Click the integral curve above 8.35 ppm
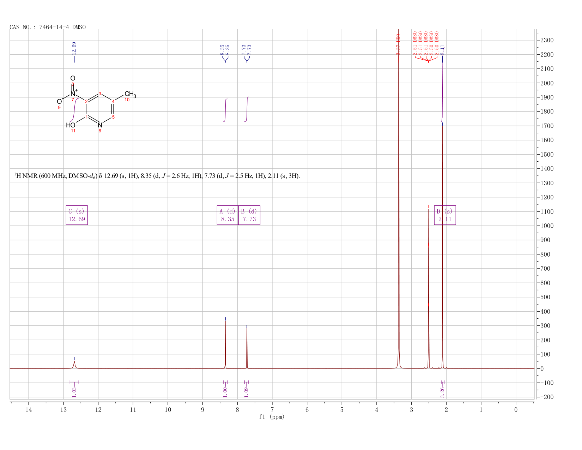Viewport: 582px width, 450px height. [226, 110]
